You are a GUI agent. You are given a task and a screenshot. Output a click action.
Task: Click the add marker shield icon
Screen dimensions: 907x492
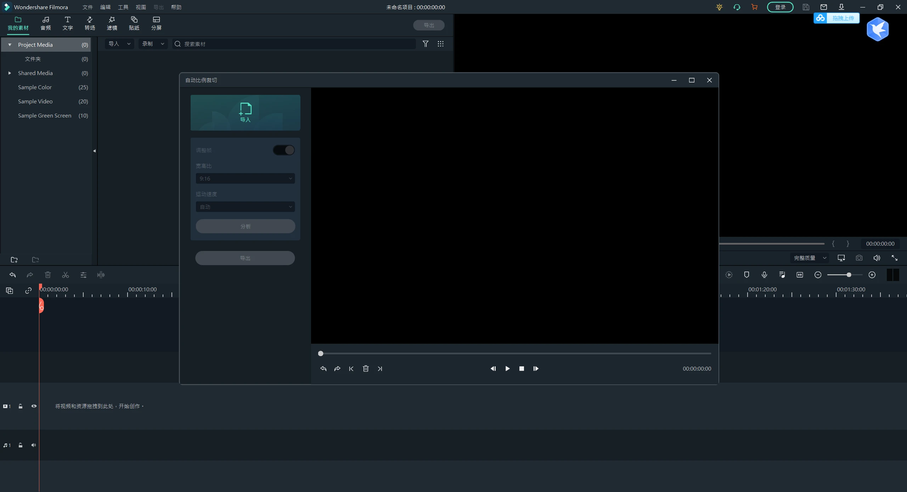(747, 275)
